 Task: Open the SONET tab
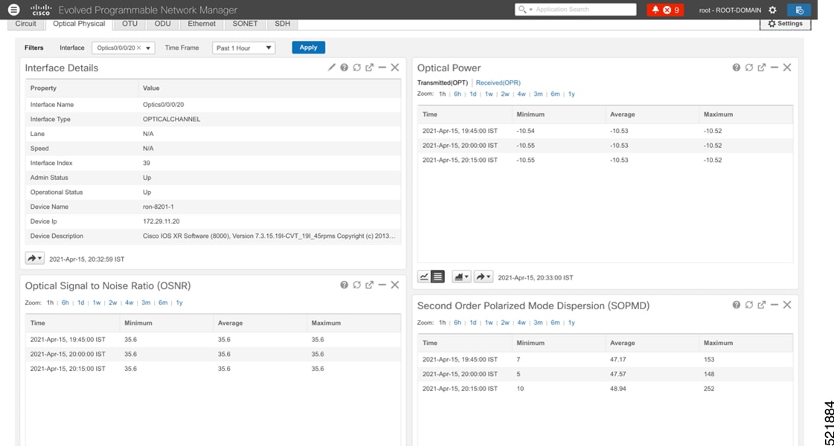pyautogui.click(x=245, y=23)
